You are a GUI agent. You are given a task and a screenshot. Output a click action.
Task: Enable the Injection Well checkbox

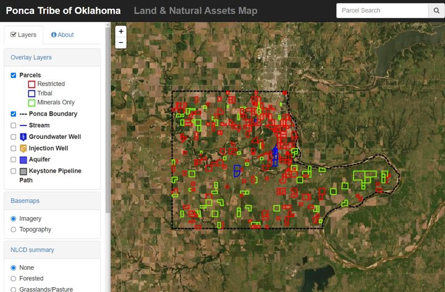(14, 148)
